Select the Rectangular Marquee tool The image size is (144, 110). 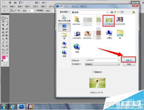tap(3, 18)
